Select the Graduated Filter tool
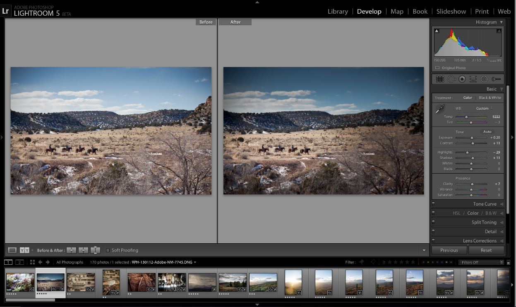Screen dimensions: 516x307 pos(473,79)
